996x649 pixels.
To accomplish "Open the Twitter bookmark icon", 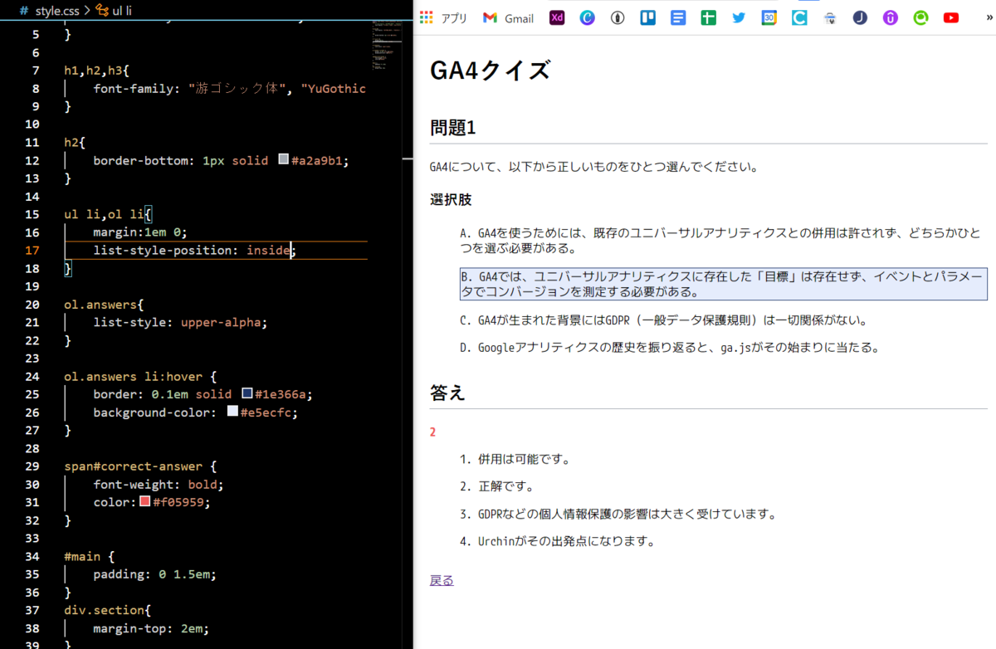I will (x=739, y=17).
